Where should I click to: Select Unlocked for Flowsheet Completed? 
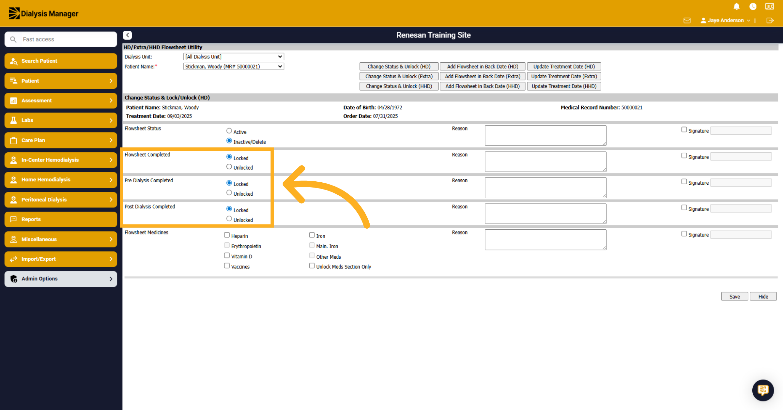pyautogui.click(x=229, y=167)
